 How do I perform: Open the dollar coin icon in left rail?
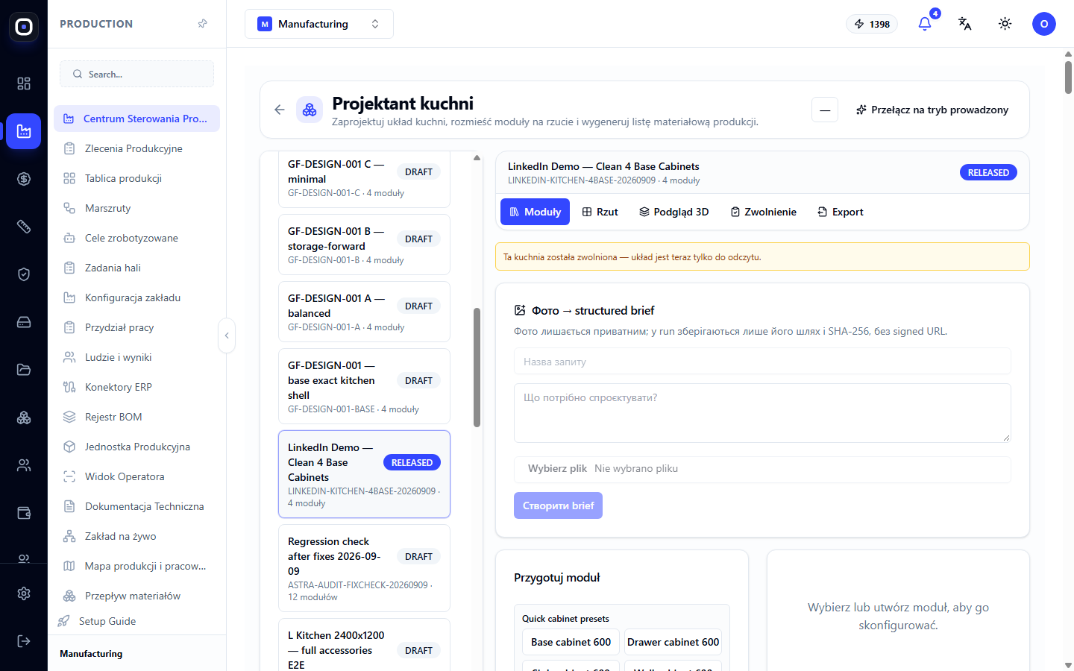(x=24, y=179)
